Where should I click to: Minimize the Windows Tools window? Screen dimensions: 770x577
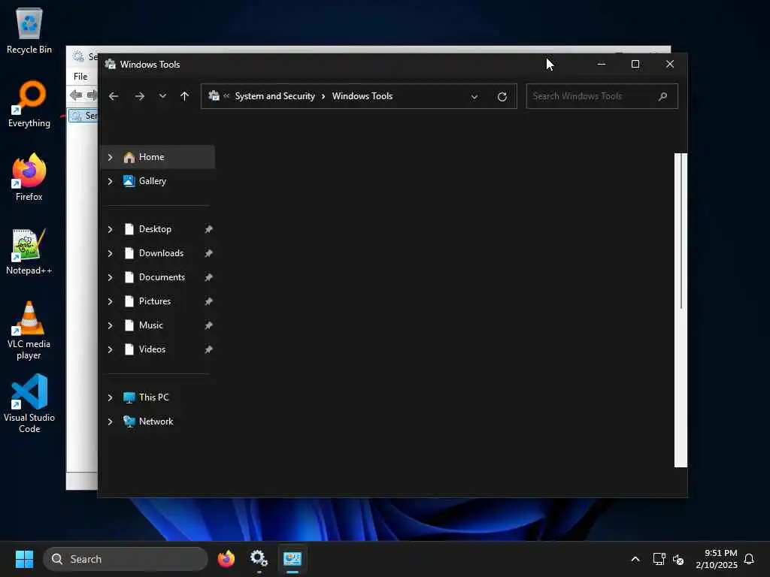(601, 65)
